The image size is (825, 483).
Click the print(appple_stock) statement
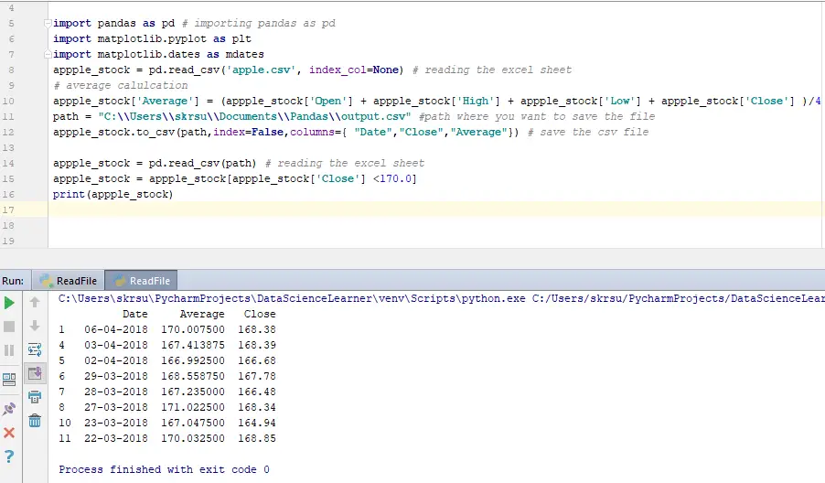point(112,194)
